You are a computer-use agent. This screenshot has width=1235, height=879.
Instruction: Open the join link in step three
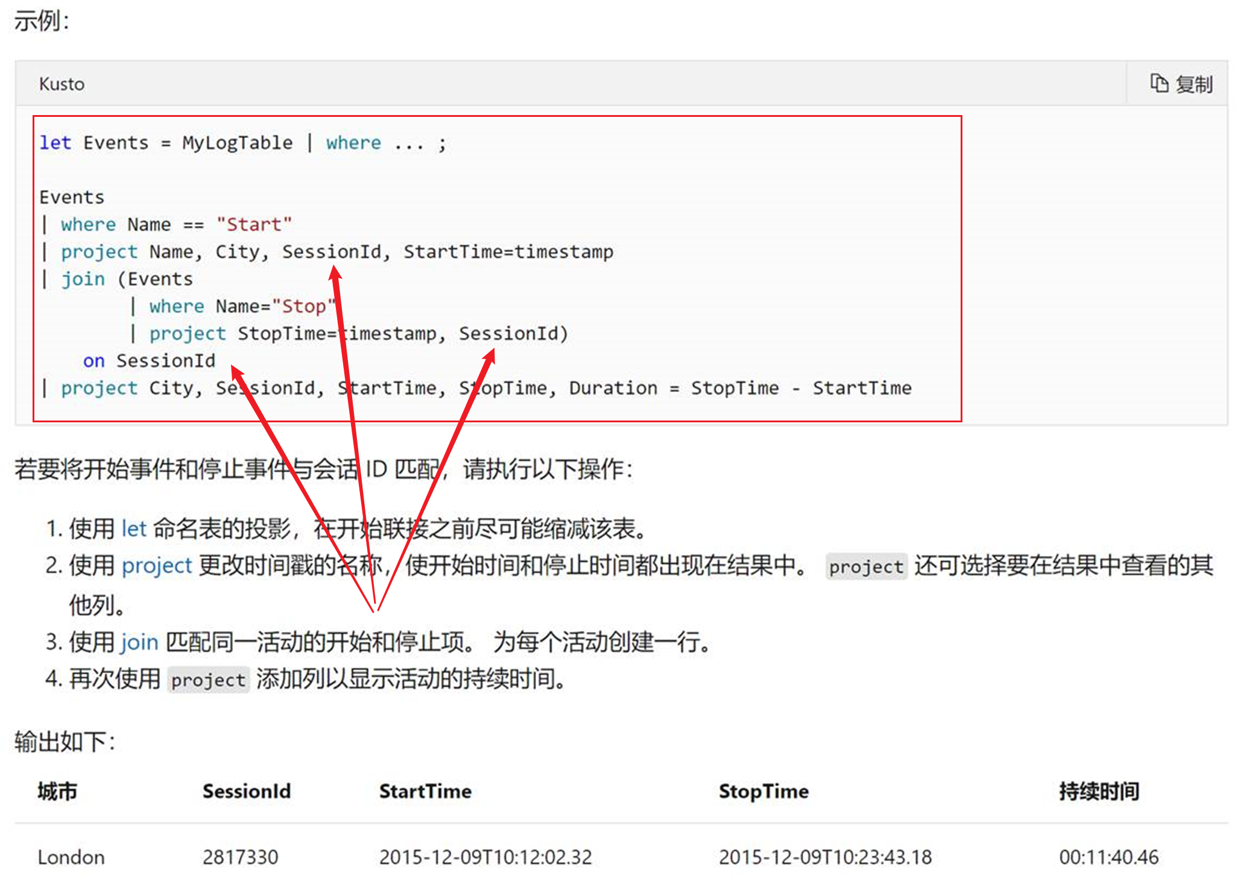coord(139,642)
